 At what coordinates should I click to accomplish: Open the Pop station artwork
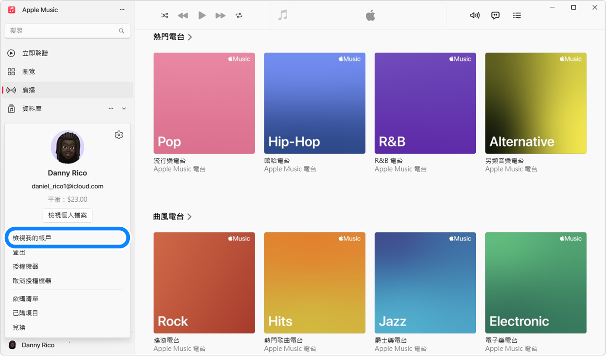coord(204,103)
